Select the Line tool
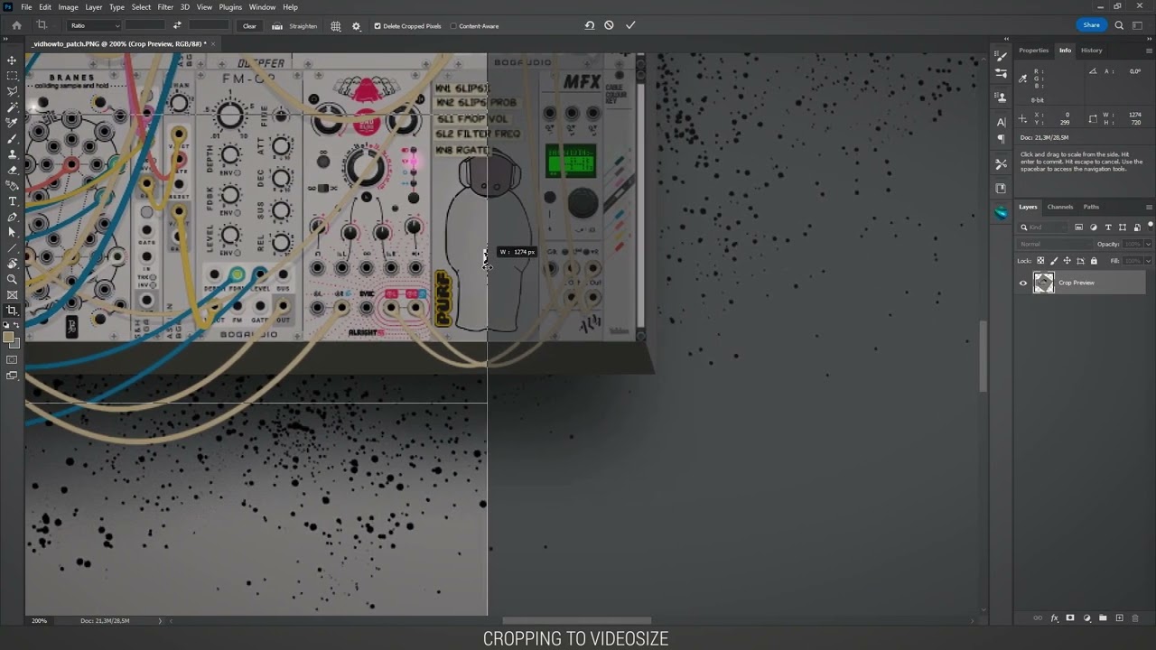 pos(12,247)
